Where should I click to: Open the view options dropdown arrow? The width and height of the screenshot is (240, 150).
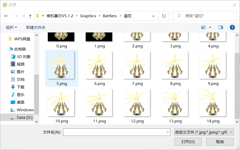tap(210, 27)
